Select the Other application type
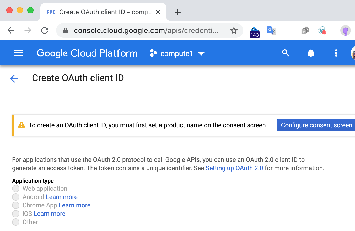The height and width of the screenshot is (231, 355). [x=16, y=222]
